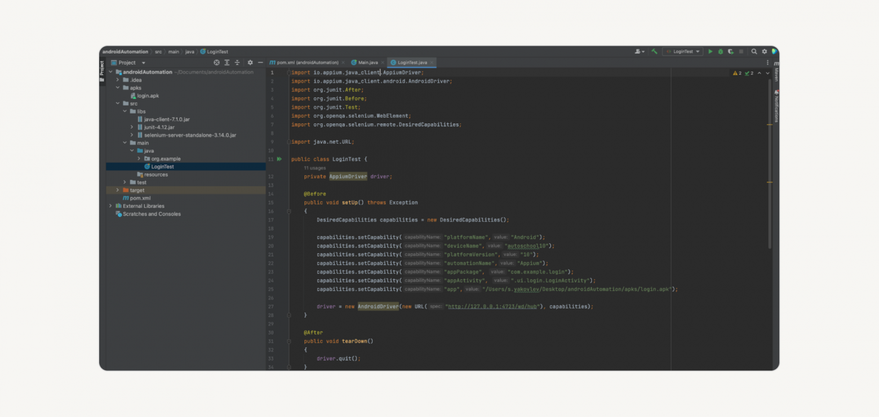Click the colorful JetBrains Toolbox icon
The image size is (879, 417).
point(775,51)
